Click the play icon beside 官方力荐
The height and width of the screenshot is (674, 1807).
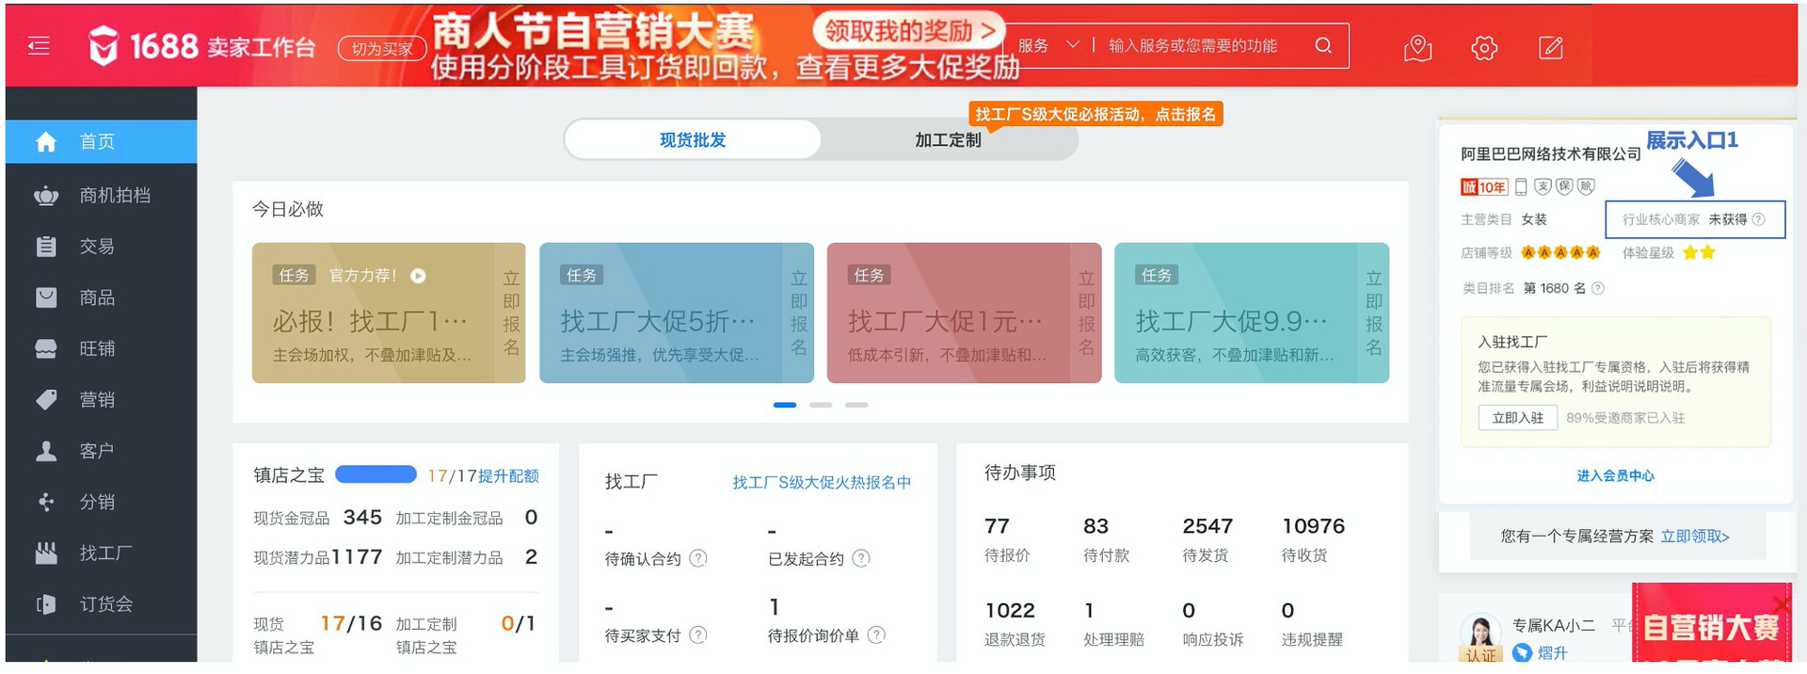click(419, 276)
